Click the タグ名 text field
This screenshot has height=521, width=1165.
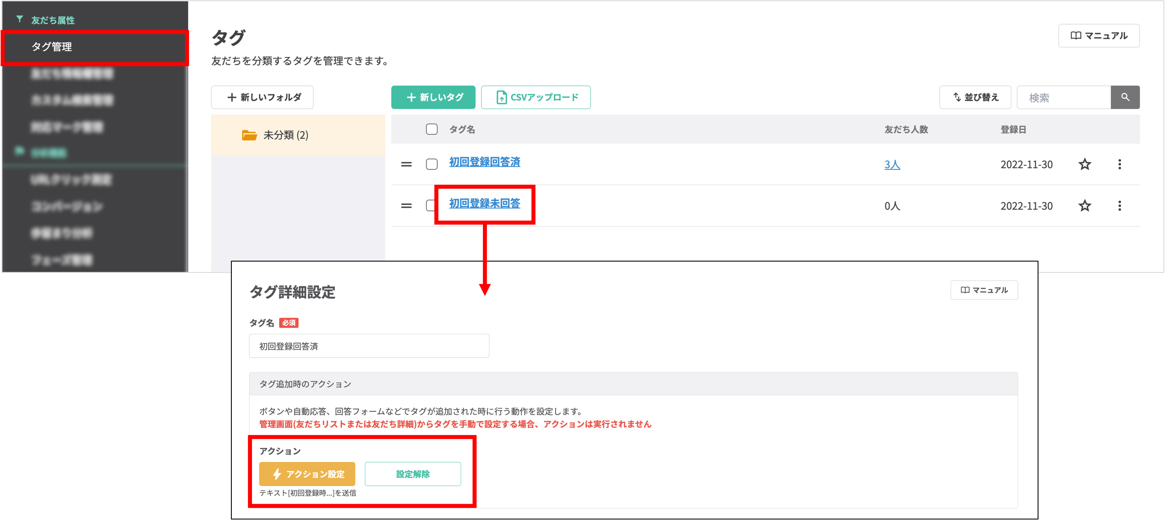369,346
